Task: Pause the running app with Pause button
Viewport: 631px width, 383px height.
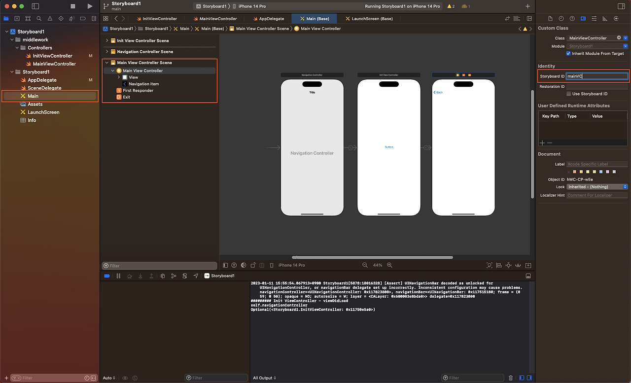Action: click(x=118, y=276)
